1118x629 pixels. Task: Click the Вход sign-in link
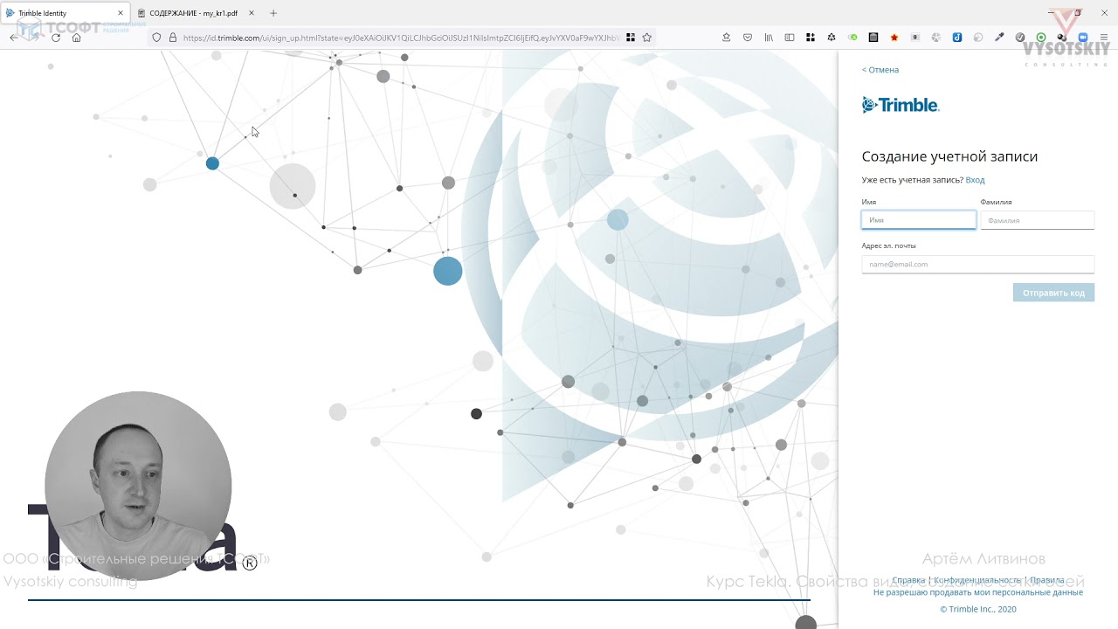(975, 180)
